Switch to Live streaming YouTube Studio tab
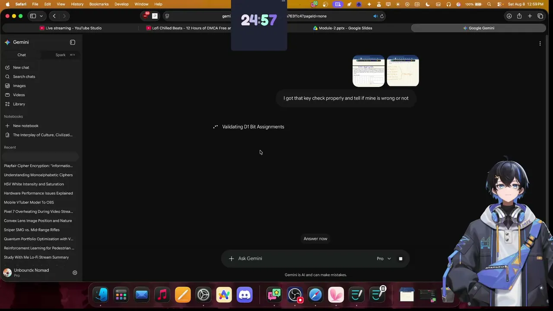 (70, 28)
